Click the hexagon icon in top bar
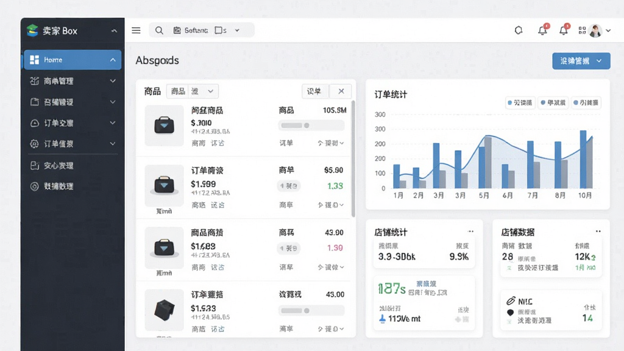 click(519, 30)
